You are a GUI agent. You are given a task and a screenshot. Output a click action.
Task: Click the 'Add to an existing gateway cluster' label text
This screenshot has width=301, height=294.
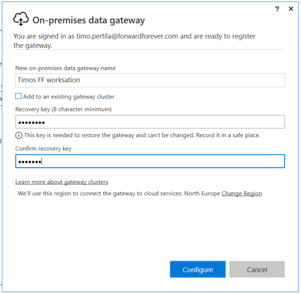[68, 97]
